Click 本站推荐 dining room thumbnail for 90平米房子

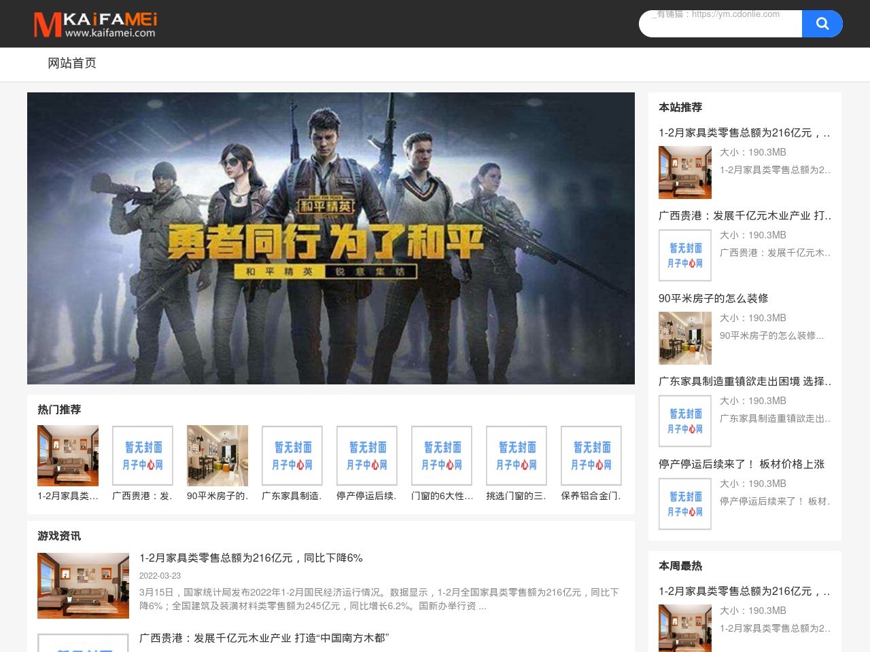coord(685,338)
